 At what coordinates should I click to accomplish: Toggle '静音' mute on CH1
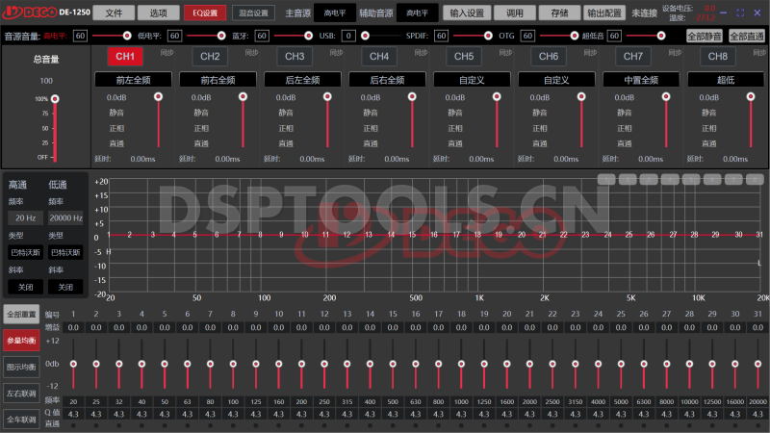tap(116, 113)
